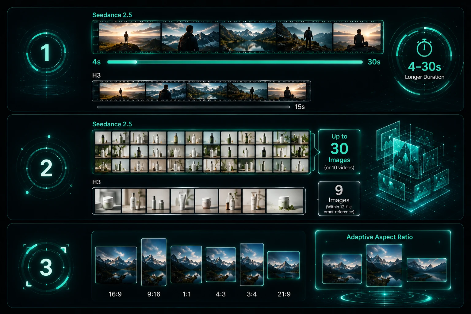
Task: Select H3 row white pump bottle image
Action: 134,201
